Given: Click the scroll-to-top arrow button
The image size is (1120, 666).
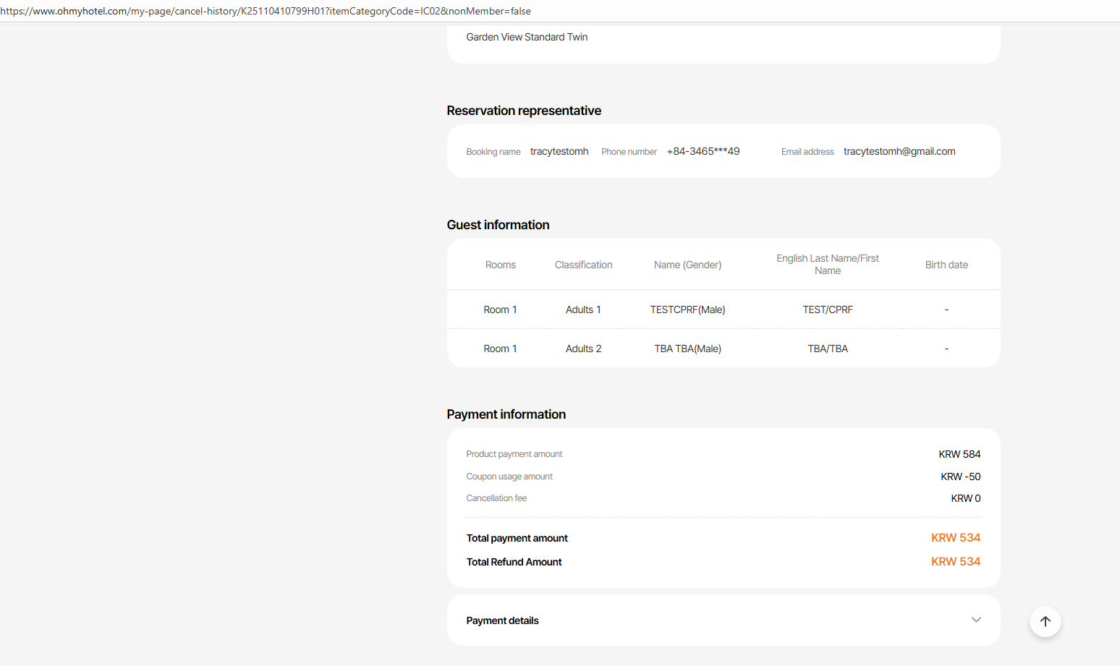Looking at the screenshot, I should [x=1045, y=621].
